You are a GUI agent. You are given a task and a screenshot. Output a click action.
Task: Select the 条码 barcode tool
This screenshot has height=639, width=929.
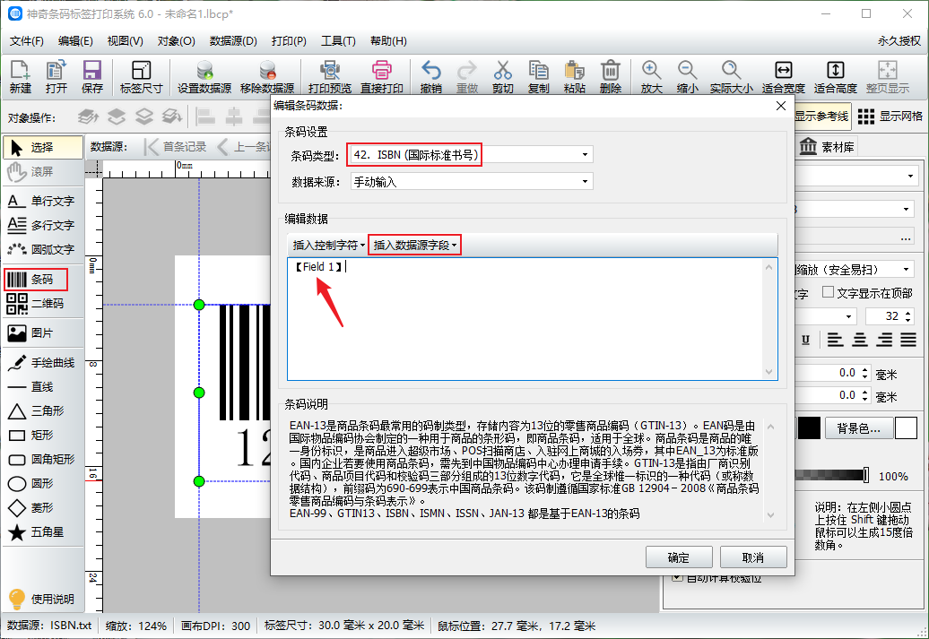36,279
